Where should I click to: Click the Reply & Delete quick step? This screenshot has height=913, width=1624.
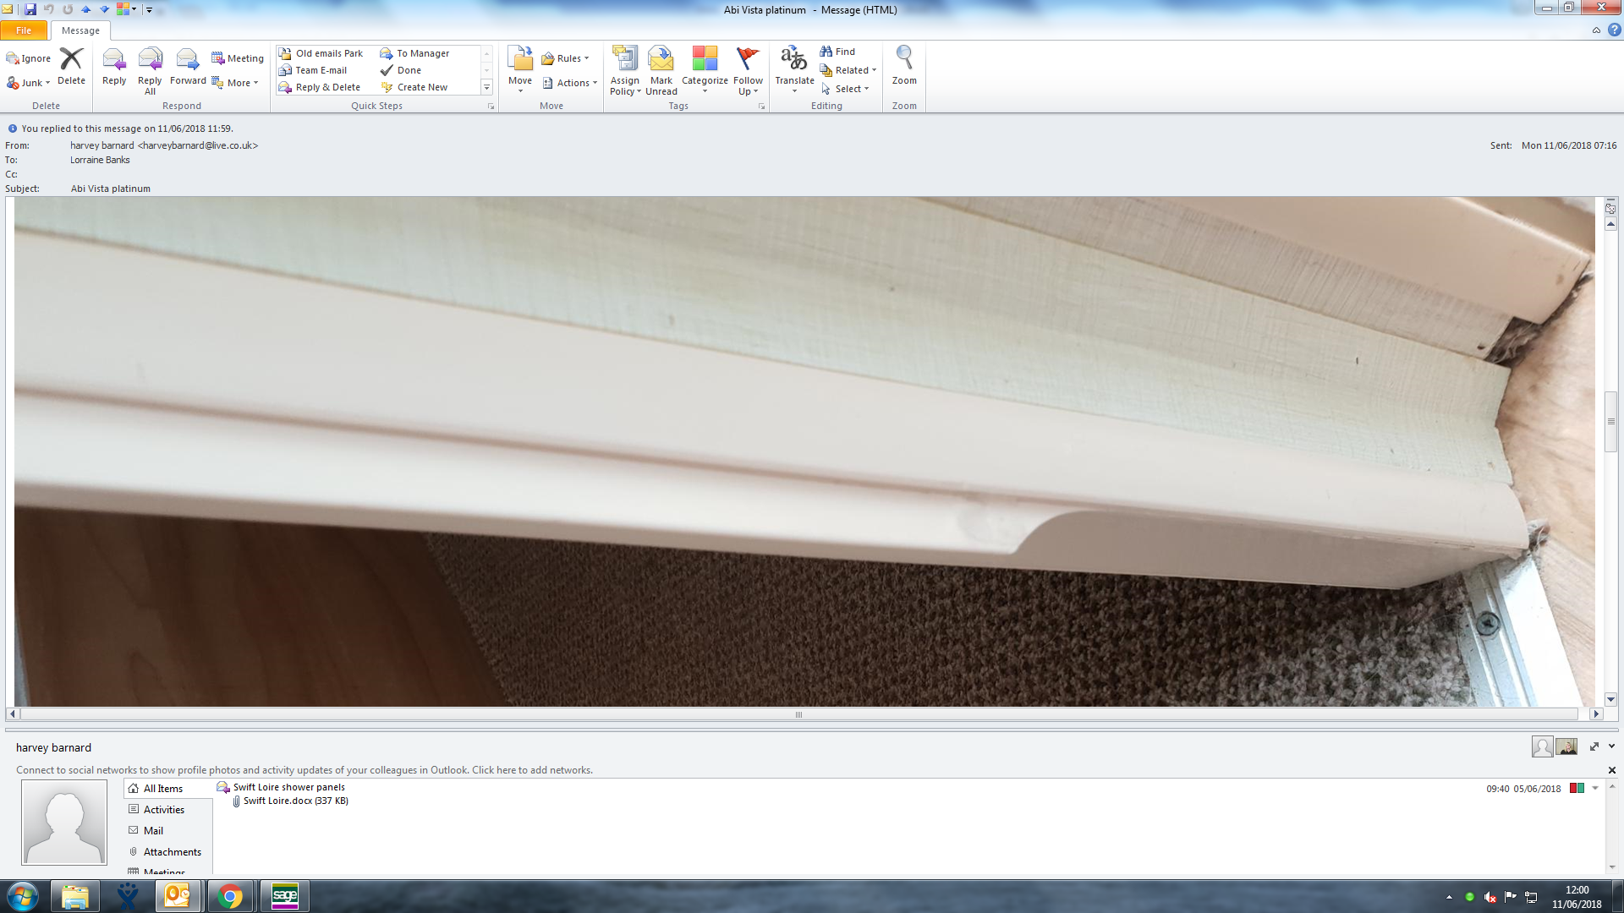point(327,87)
